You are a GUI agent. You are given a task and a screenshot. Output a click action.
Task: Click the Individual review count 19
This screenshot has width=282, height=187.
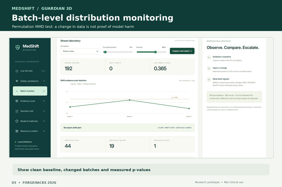click(112, 146)
